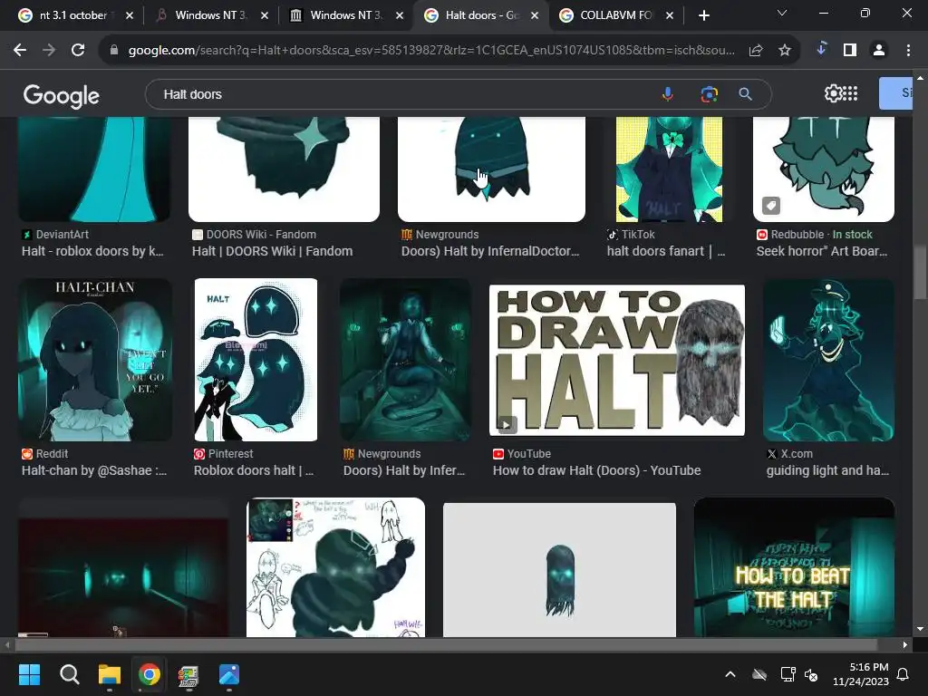The image size is (928, 696).
Task: Open the tab search chevron
Action: [782, 13]
